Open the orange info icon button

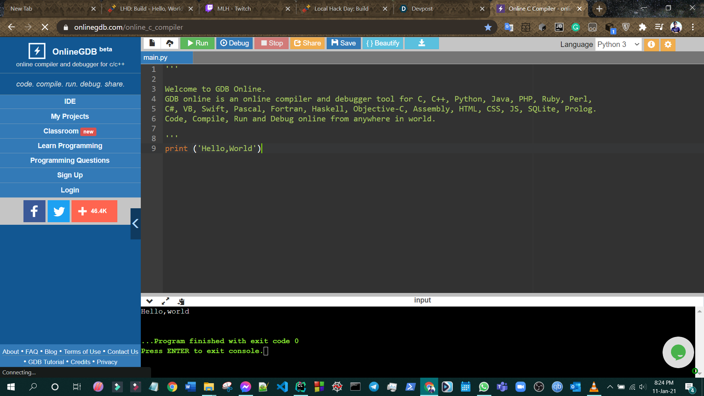pyautogui.click(x=651, y=44)
